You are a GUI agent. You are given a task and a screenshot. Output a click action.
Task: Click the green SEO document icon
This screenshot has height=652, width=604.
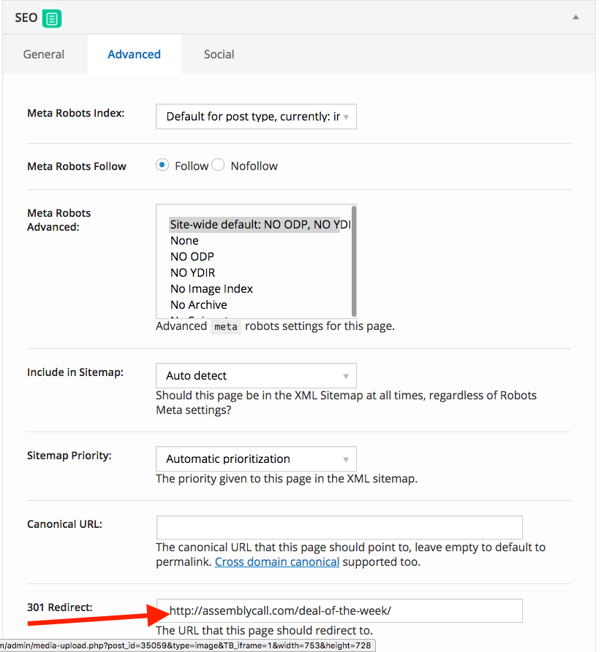click(52, 18)
